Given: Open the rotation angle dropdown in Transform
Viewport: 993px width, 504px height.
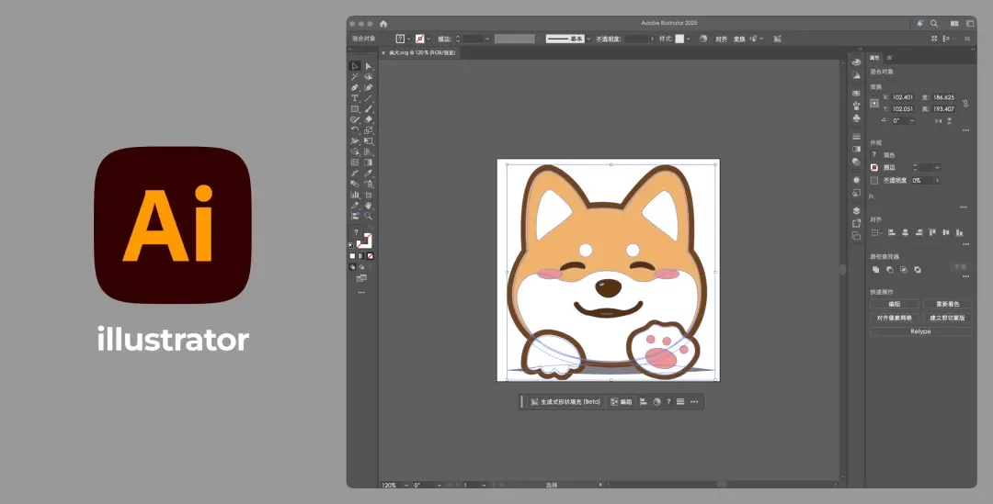Looking at the screenshot, I should click(x=911, y=120).
